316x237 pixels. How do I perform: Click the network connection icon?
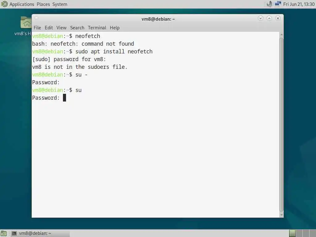tap(278, 4)
